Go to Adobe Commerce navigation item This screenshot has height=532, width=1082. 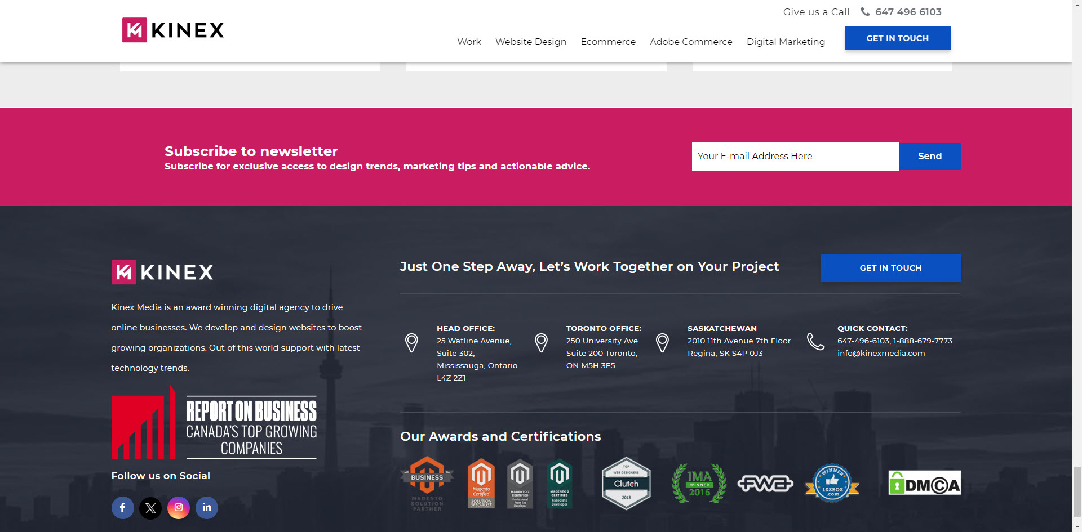point(691,42)
